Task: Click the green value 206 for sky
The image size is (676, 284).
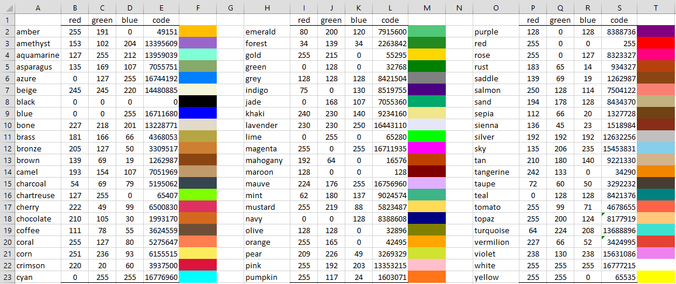Action: coord(560,148)
